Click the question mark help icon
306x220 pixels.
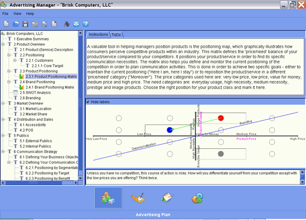[x=86, y=24]
